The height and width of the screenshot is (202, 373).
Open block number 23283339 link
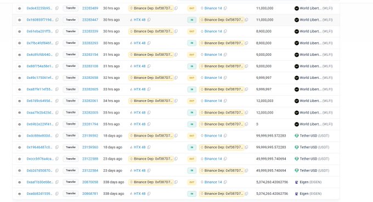tap(90, 31)
